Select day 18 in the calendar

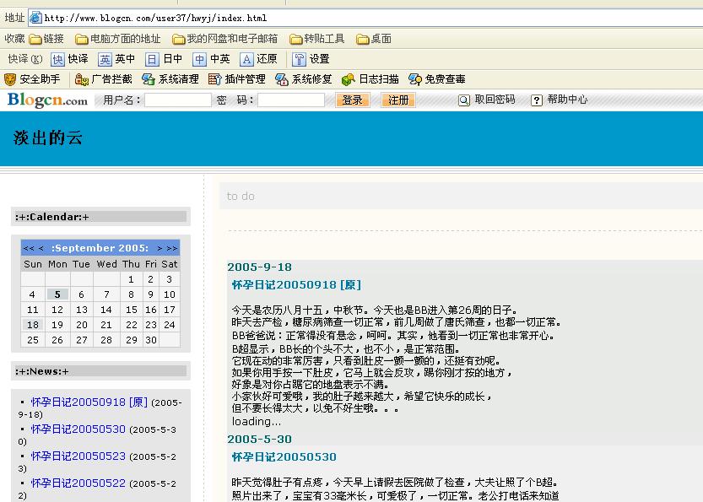pyautogui.click(x=32, y=325)
